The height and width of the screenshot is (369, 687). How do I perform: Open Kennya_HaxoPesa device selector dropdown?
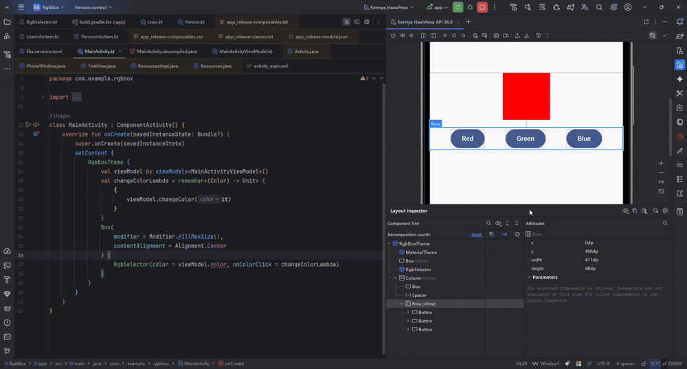point(389,8)
